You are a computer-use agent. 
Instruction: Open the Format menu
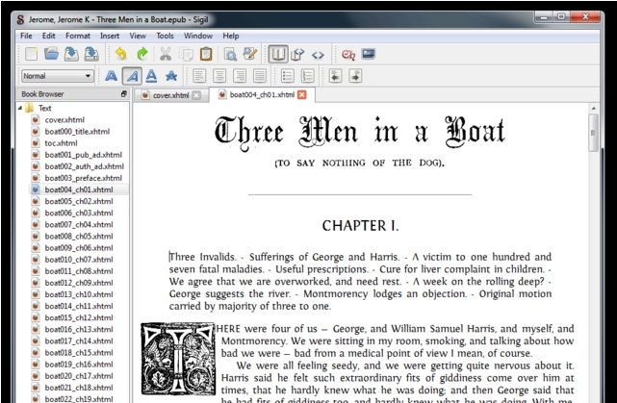(x=77, y=36)
